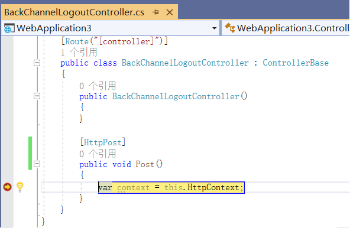Click the class icon beside WebApplication3.Controll
Viewport: 350px width, 228px height.
point(230,28)
